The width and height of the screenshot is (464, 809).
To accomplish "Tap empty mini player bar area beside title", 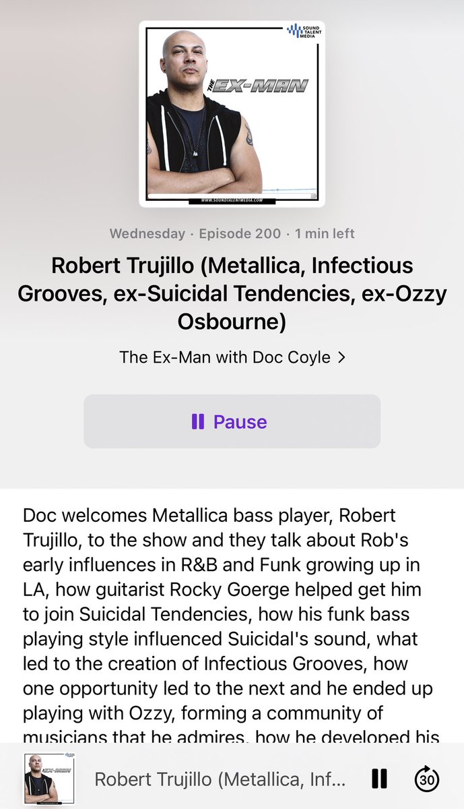I will [357, 779].
